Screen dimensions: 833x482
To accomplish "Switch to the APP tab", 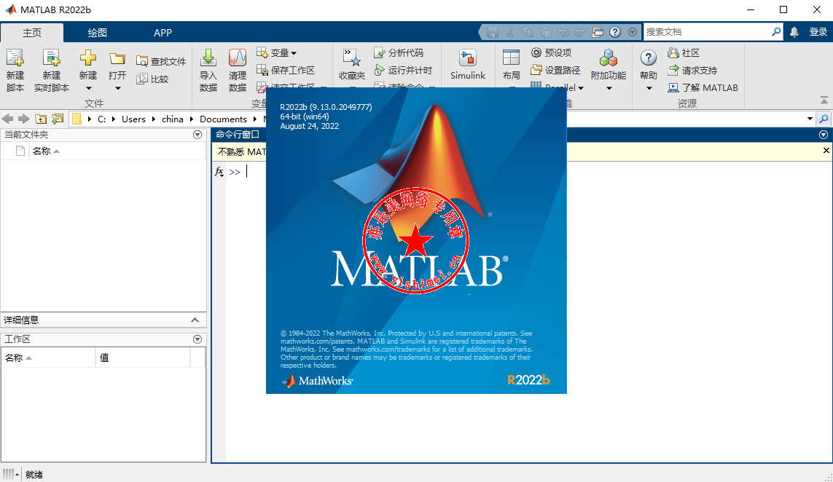I will click(x=163, y=32).
